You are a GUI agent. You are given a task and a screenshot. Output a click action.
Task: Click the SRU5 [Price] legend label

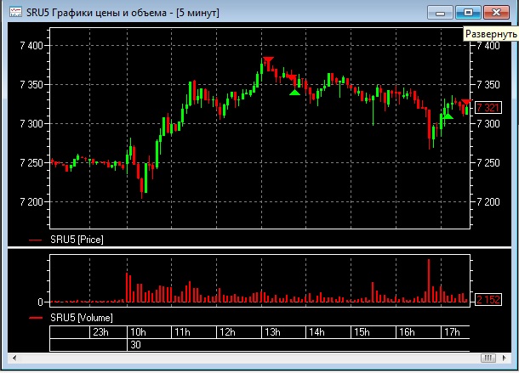click(77, 240)
